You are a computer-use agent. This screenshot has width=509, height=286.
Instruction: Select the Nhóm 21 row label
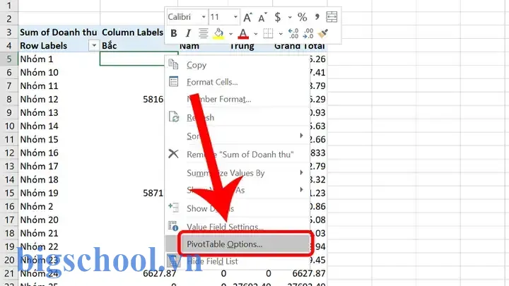59,233
